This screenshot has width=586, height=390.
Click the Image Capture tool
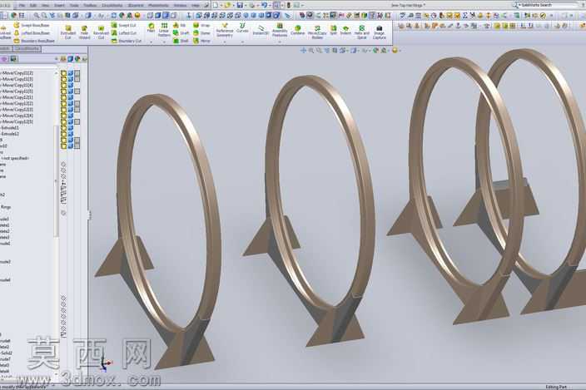[x=379, y=32]
